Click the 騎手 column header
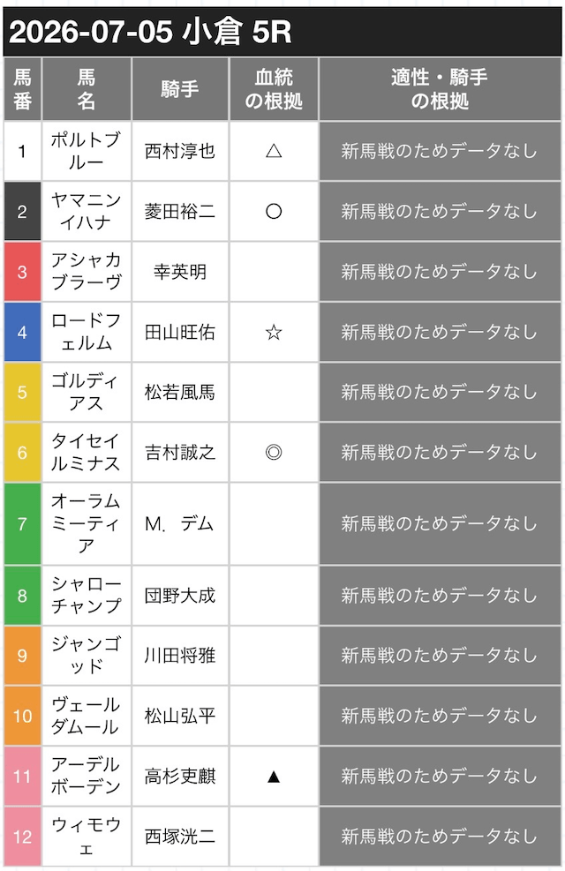 tap(180, 89)
